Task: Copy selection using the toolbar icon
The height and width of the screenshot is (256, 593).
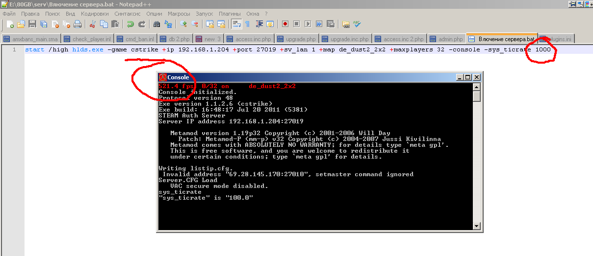Action: [x=103, y=24]
